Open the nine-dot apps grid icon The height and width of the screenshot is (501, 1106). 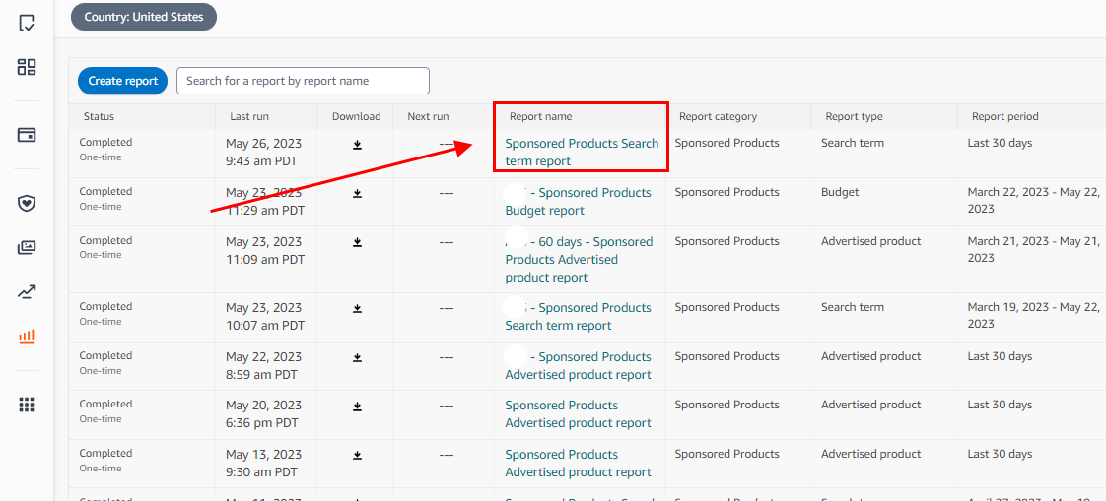(27, 405)
